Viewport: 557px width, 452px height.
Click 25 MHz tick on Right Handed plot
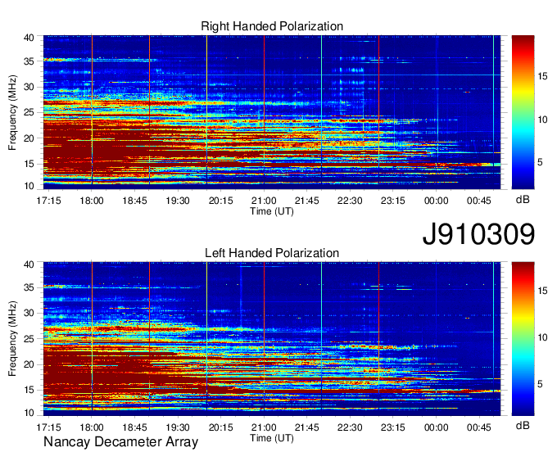(29, 112)
